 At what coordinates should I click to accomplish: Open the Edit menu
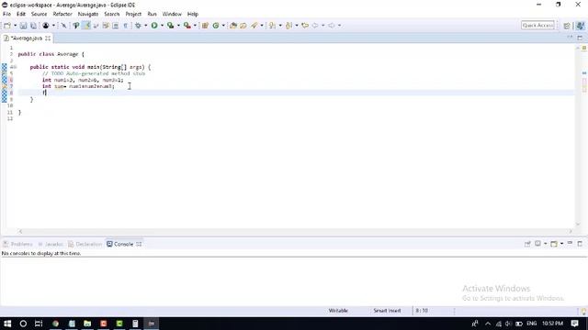click(20, 14)
